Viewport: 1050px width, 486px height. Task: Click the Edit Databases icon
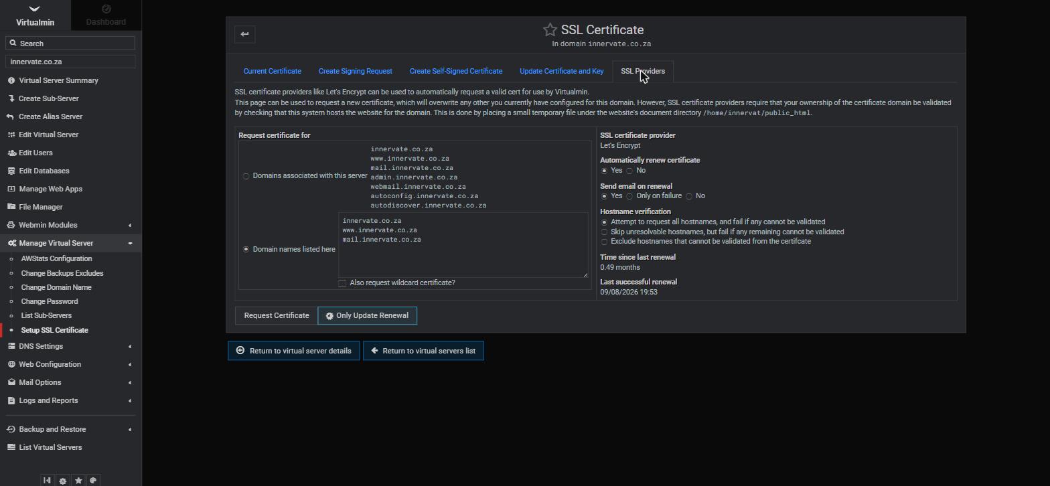click(12, 171)
